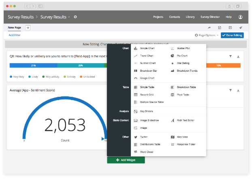Download the Average Sentiment Score widget

(238, 90)
